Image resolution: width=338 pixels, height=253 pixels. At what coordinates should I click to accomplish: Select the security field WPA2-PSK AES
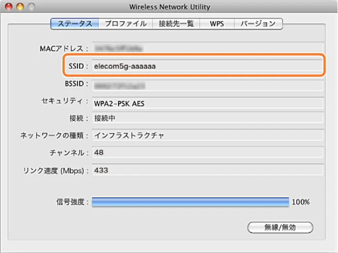[208, 103]
